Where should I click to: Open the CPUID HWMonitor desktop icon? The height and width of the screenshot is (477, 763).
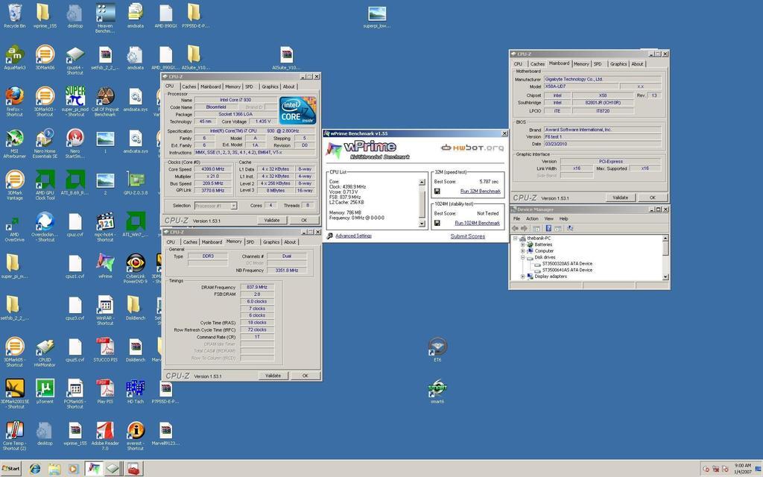click(45, 352)
